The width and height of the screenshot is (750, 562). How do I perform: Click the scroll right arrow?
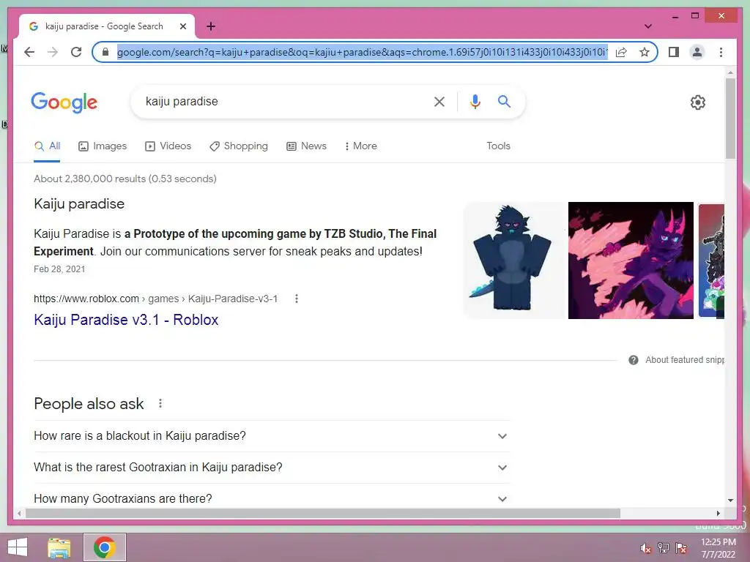pos(718,513)
